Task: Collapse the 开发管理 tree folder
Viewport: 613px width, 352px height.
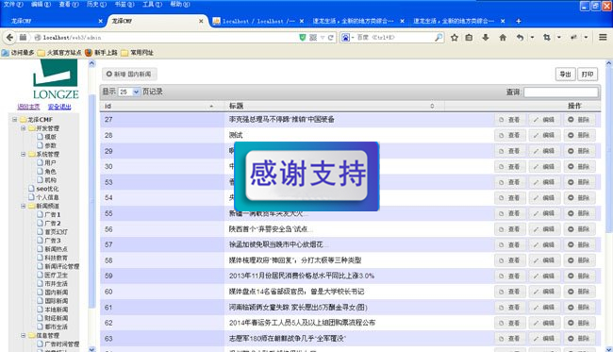Action: (x=23, y=128)
